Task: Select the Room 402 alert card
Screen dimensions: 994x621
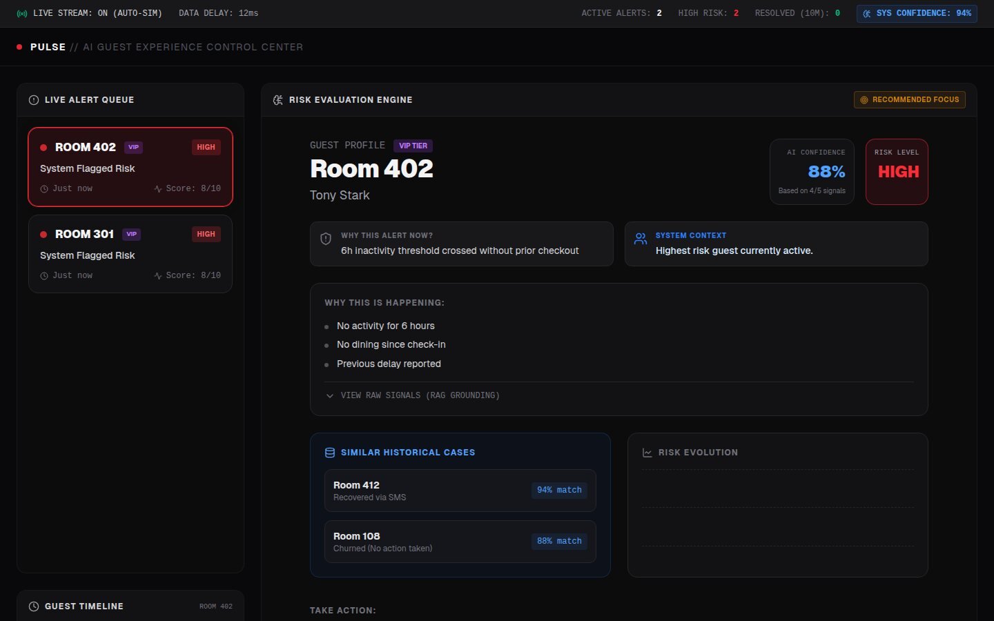Action: [x=130, y=167]
